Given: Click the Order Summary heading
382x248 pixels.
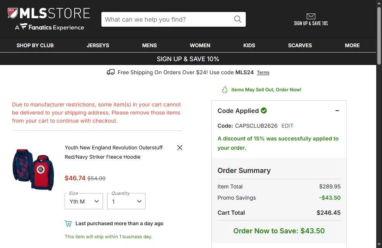Looking at the screenshot, I should click(x=244, y=171).
